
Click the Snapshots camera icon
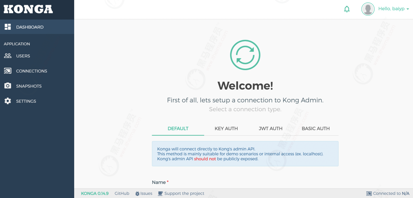8,86
